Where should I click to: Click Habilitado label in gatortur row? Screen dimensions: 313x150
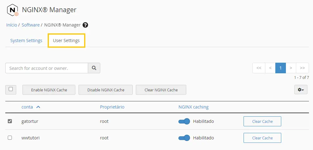(x=203, y=121)
